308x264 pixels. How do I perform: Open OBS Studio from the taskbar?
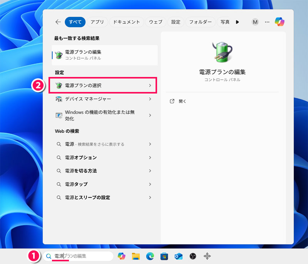coord(192,256)
